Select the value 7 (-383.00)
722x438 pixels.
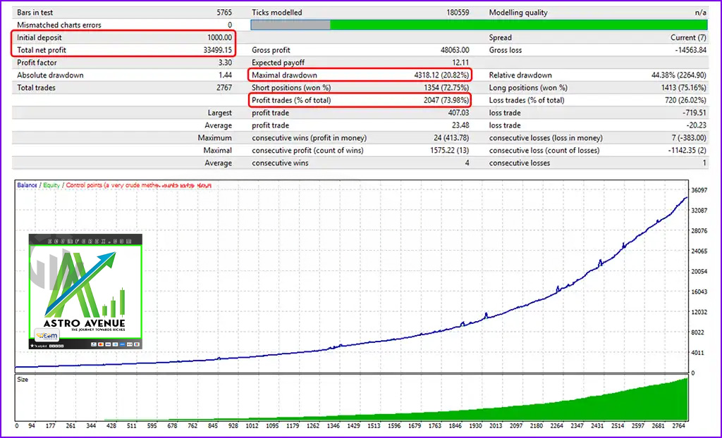[689, 137]
